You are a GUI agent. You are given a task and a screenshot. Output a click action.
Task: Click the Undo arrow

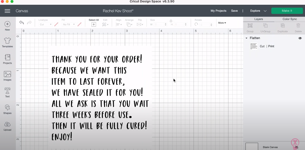(22, 23)
